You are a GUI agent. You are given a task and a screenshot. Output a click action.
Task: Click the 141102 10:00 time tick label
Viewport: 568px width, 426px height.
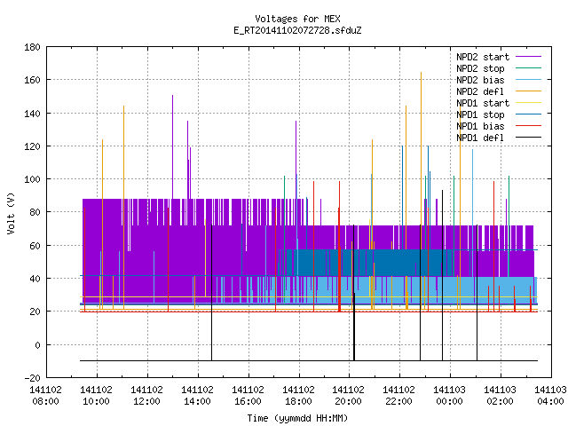tap(96, 396)
